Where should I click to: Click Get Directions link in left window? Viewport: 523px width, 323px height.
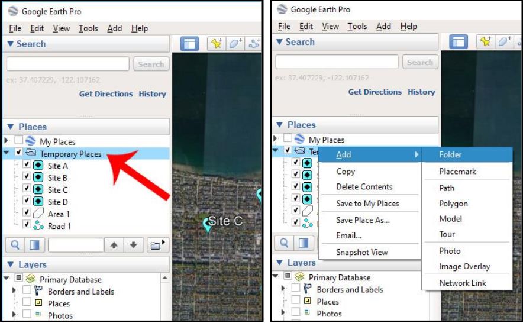point(106,94)
